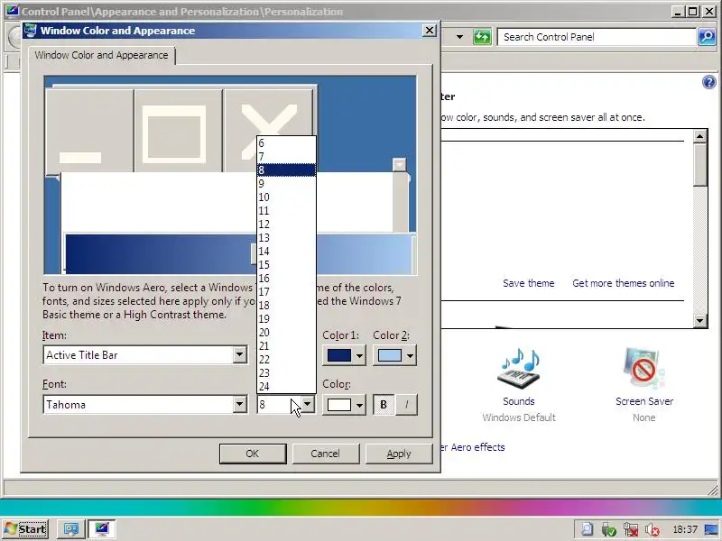Select font size 9 in dropdown list
Screen dimensions: 722x541
286,184
